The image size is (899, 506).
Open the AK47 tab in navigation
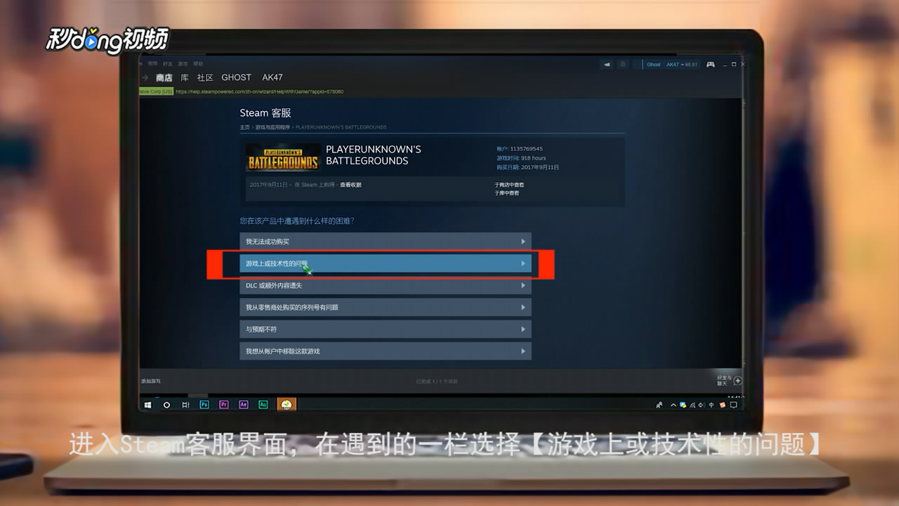tap(273, 77)
